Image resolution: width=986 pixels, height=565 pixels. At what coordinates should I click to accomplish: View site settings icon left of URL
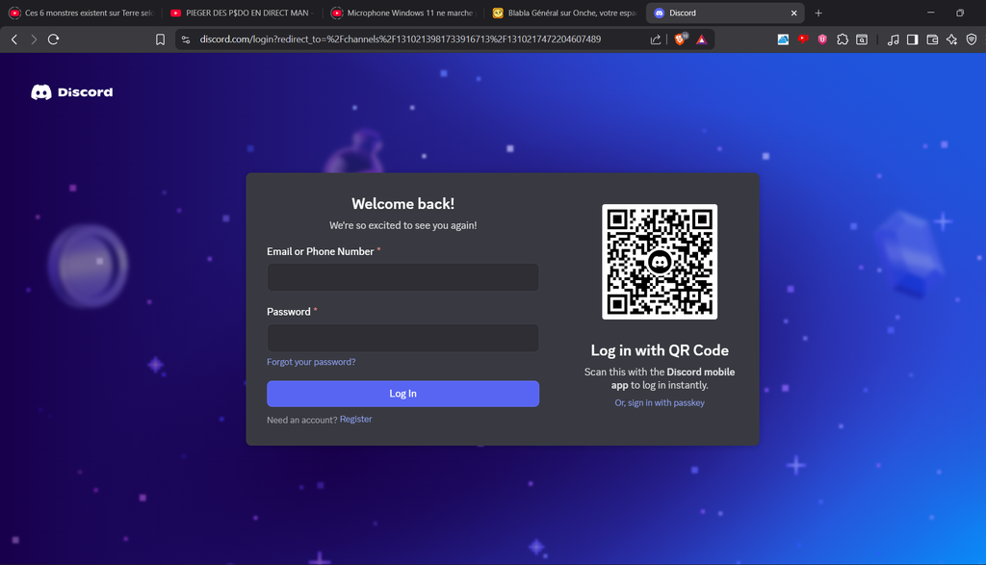186,39
